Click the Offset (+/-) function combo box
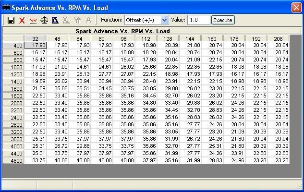 [x=143, y=20]
